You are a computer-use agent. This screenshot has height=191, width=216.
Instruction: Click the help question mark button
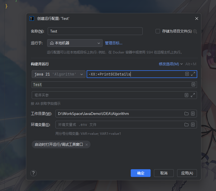(33, 173)
